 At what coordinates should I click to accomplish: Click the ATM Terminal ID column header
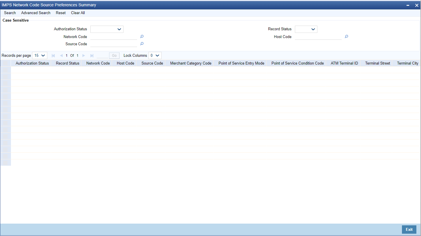(344, 63)
